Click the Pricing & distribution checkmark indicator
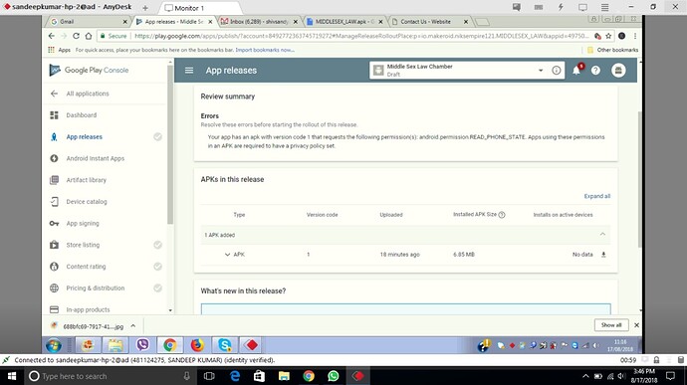This screenshot has width=687, height=385. pyautogui.click(x=157, y=288)
